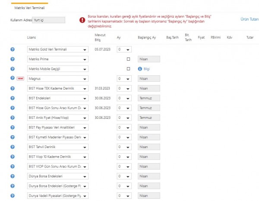This screenshot has width=259, height=201.
Task: Open help icon for Matriks Mobile Geçişli
Action: click(13, 69)
